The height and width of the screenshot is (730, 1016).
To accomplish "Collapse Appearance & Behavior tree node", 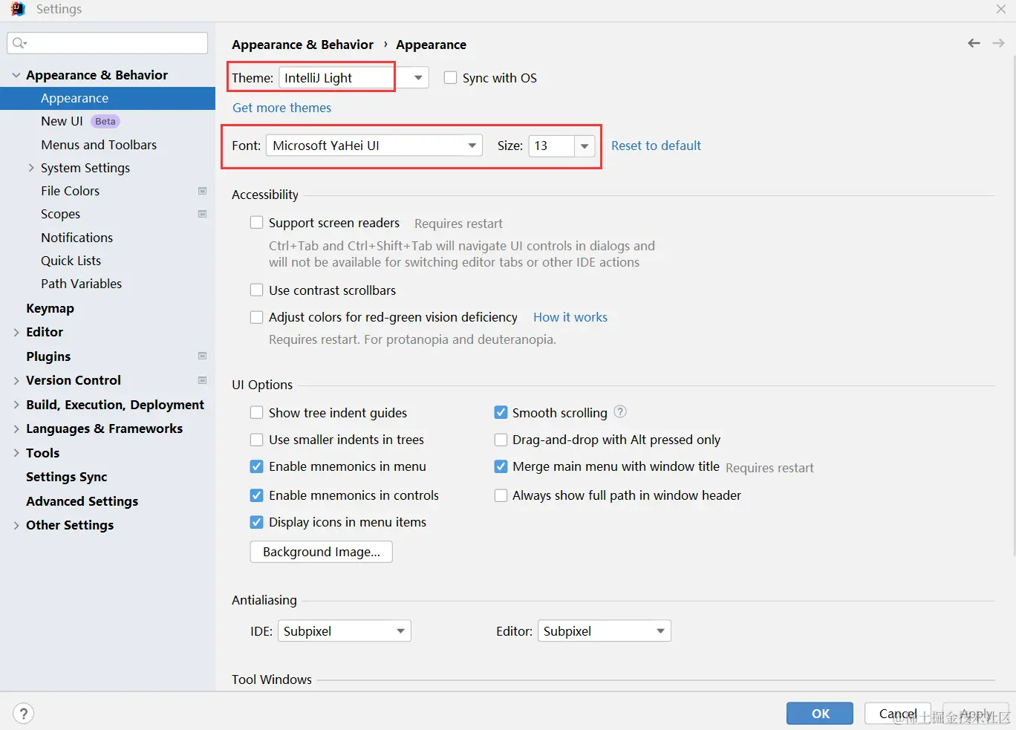I will pyautogui.click(x=16, y=75).
